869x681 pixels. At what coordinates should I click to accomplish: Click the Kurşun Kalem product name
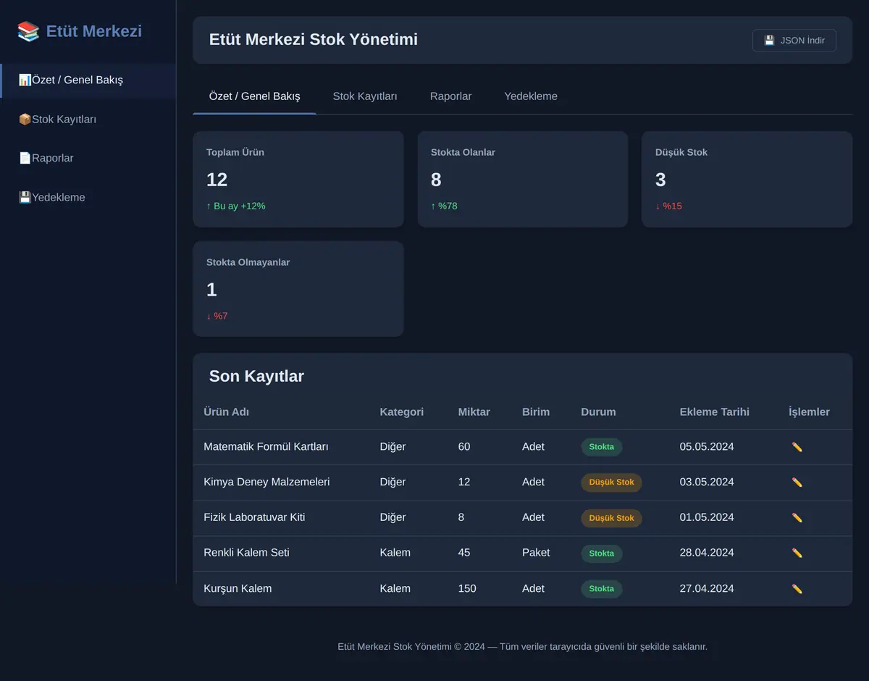pyautogui.click(x=238, y=588)
